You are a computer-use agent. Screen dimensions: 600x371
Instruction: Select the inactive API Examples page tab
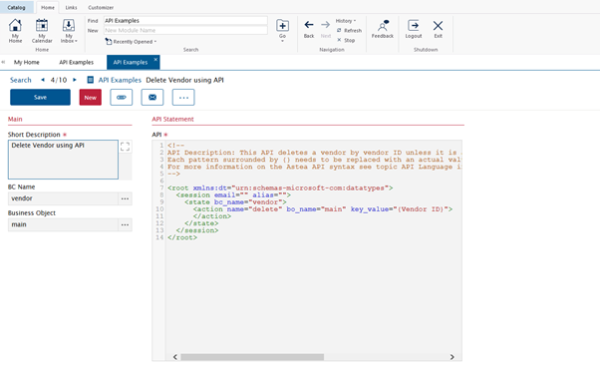click(x=76, y=62)
